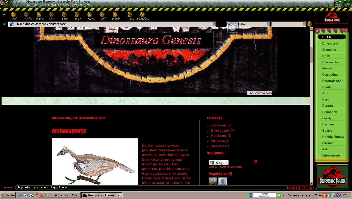
Task: Go back with the Back toolbar button
Action: pyautogui.click(x=14, y=16)
